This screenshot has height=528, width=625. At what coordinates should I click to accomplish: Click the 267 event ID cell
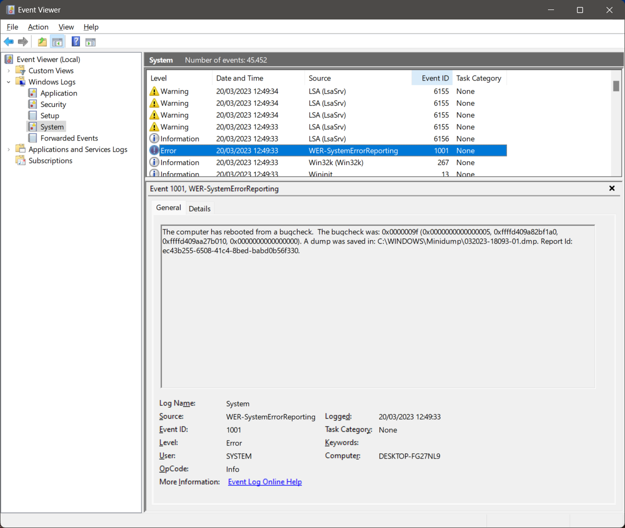pos(443,162)
